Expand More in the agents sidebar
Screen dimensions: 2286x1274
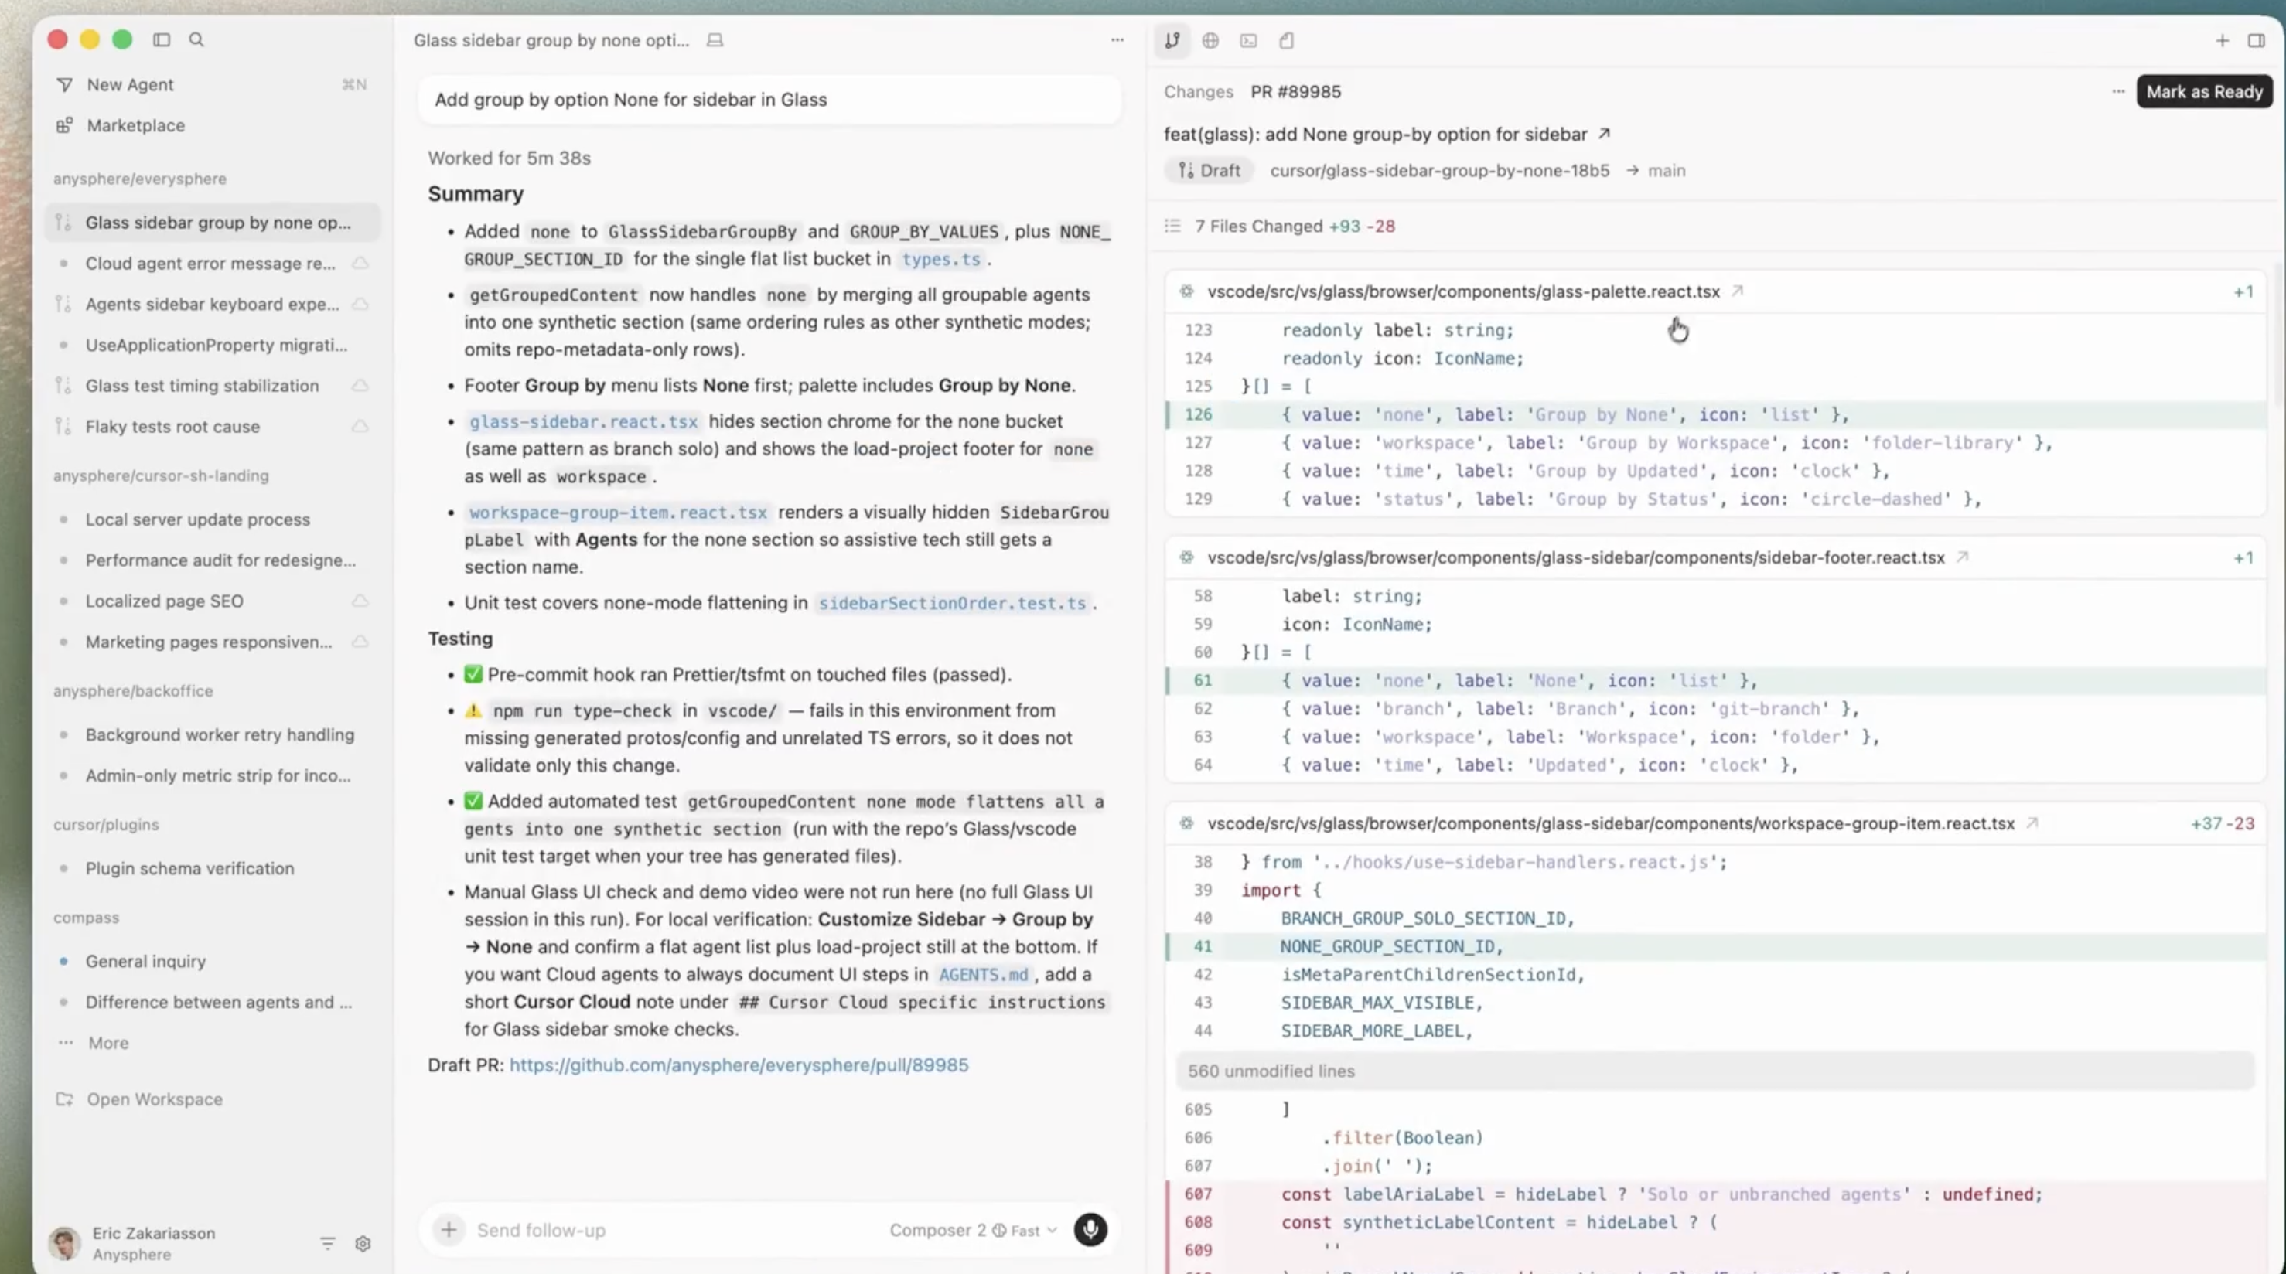(107, 1044)
